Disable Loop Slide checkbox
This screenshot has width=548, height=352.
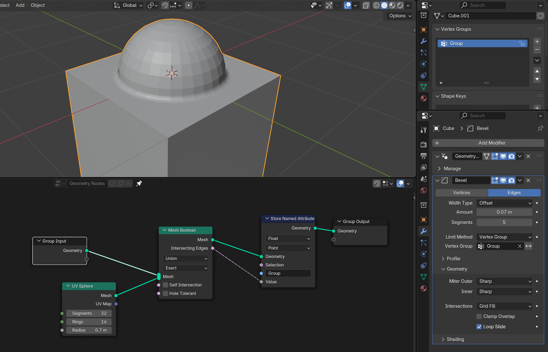pos(479,327)
